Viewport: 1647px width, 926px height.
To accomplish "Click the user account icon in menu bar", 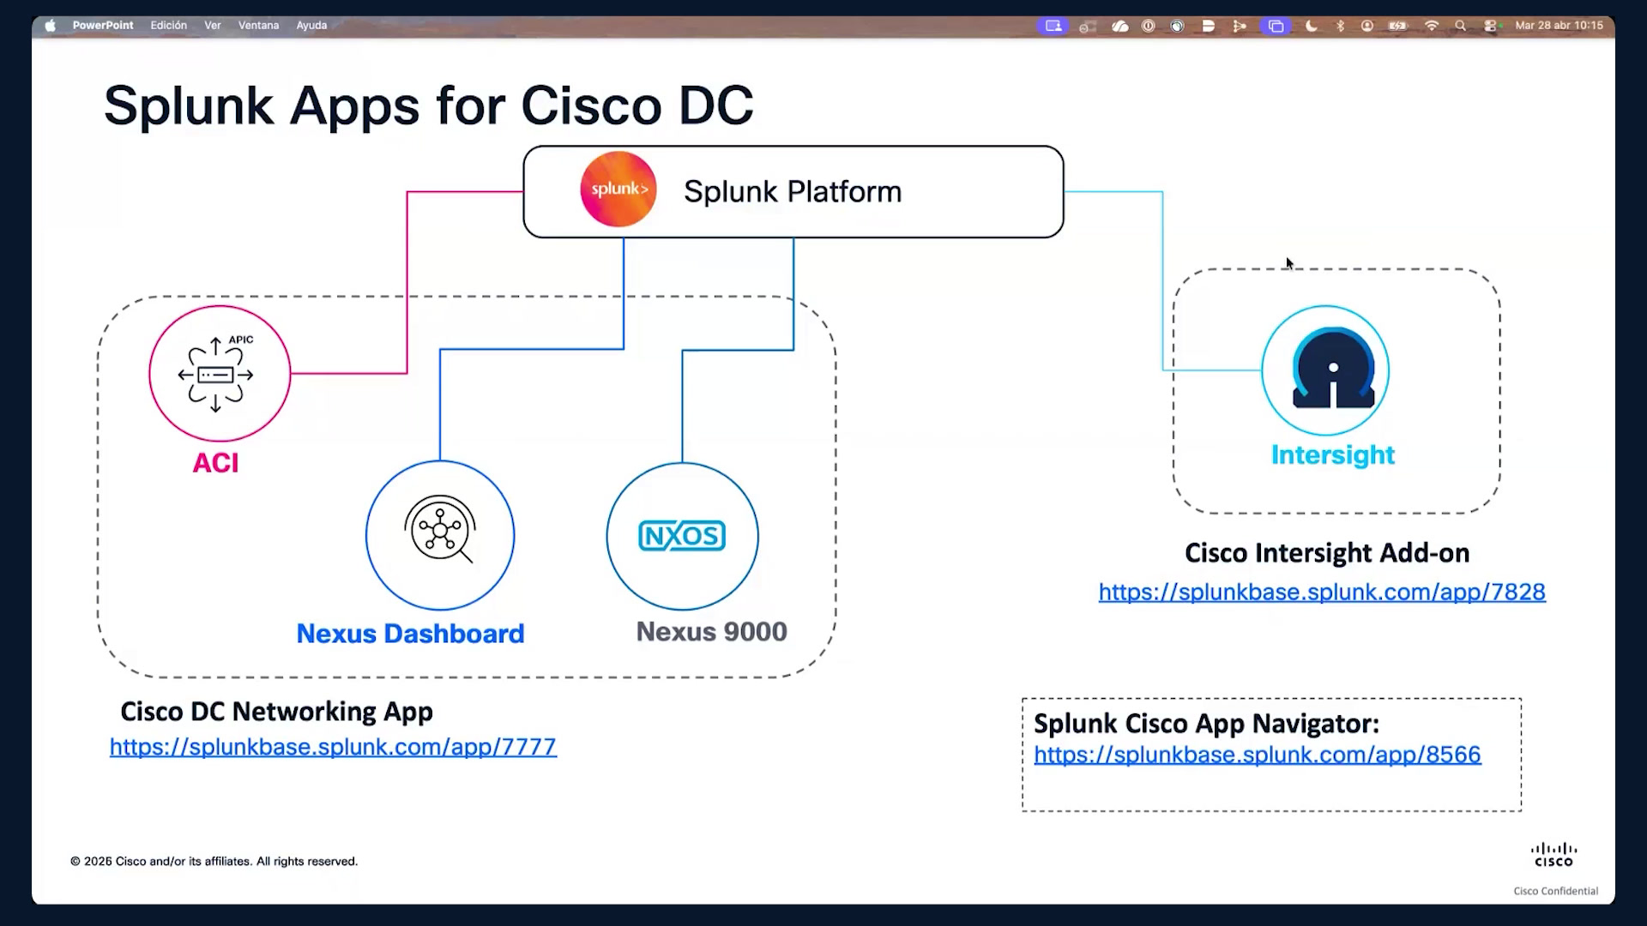I will tap(1367, 26).
